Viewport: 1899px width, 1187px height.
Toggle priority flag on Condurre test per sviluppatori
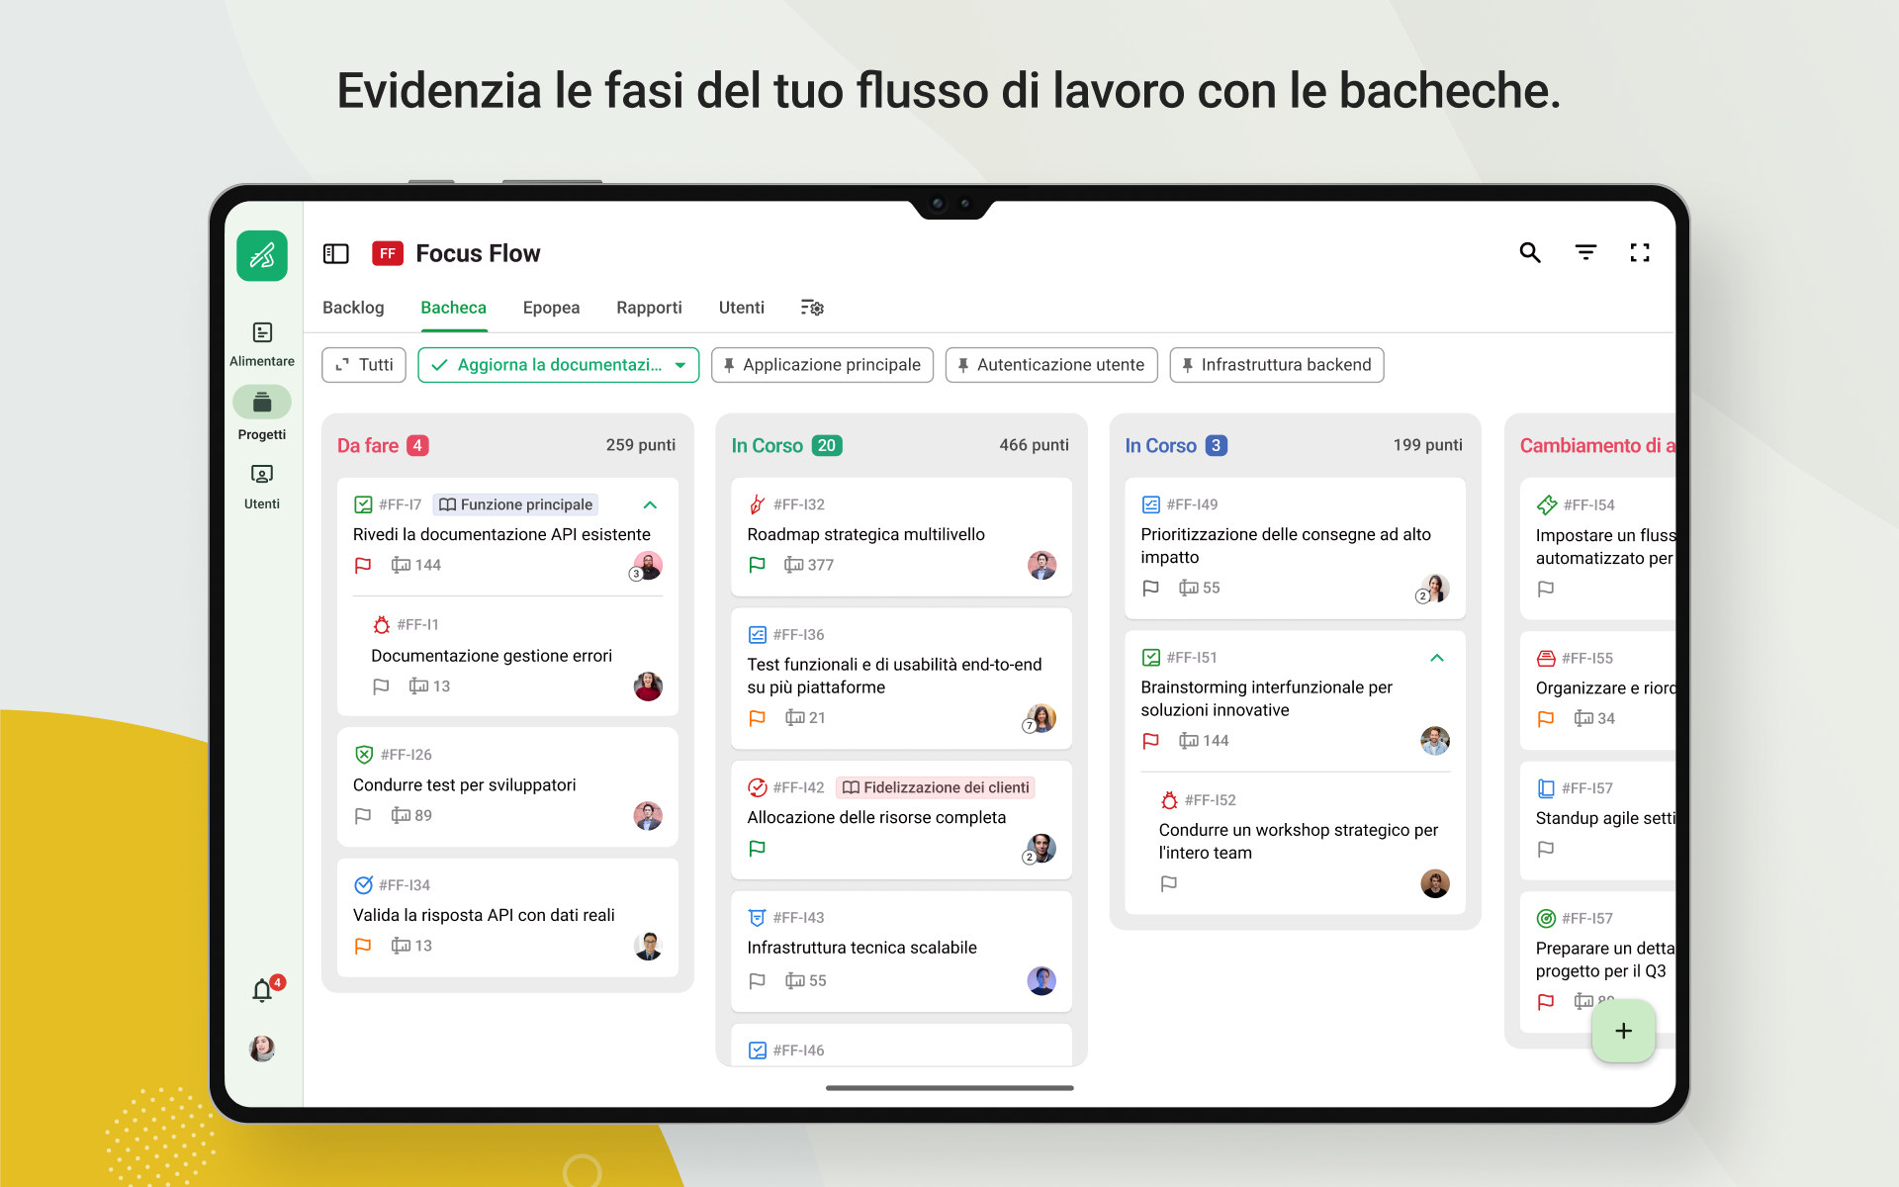coord(363,816)
